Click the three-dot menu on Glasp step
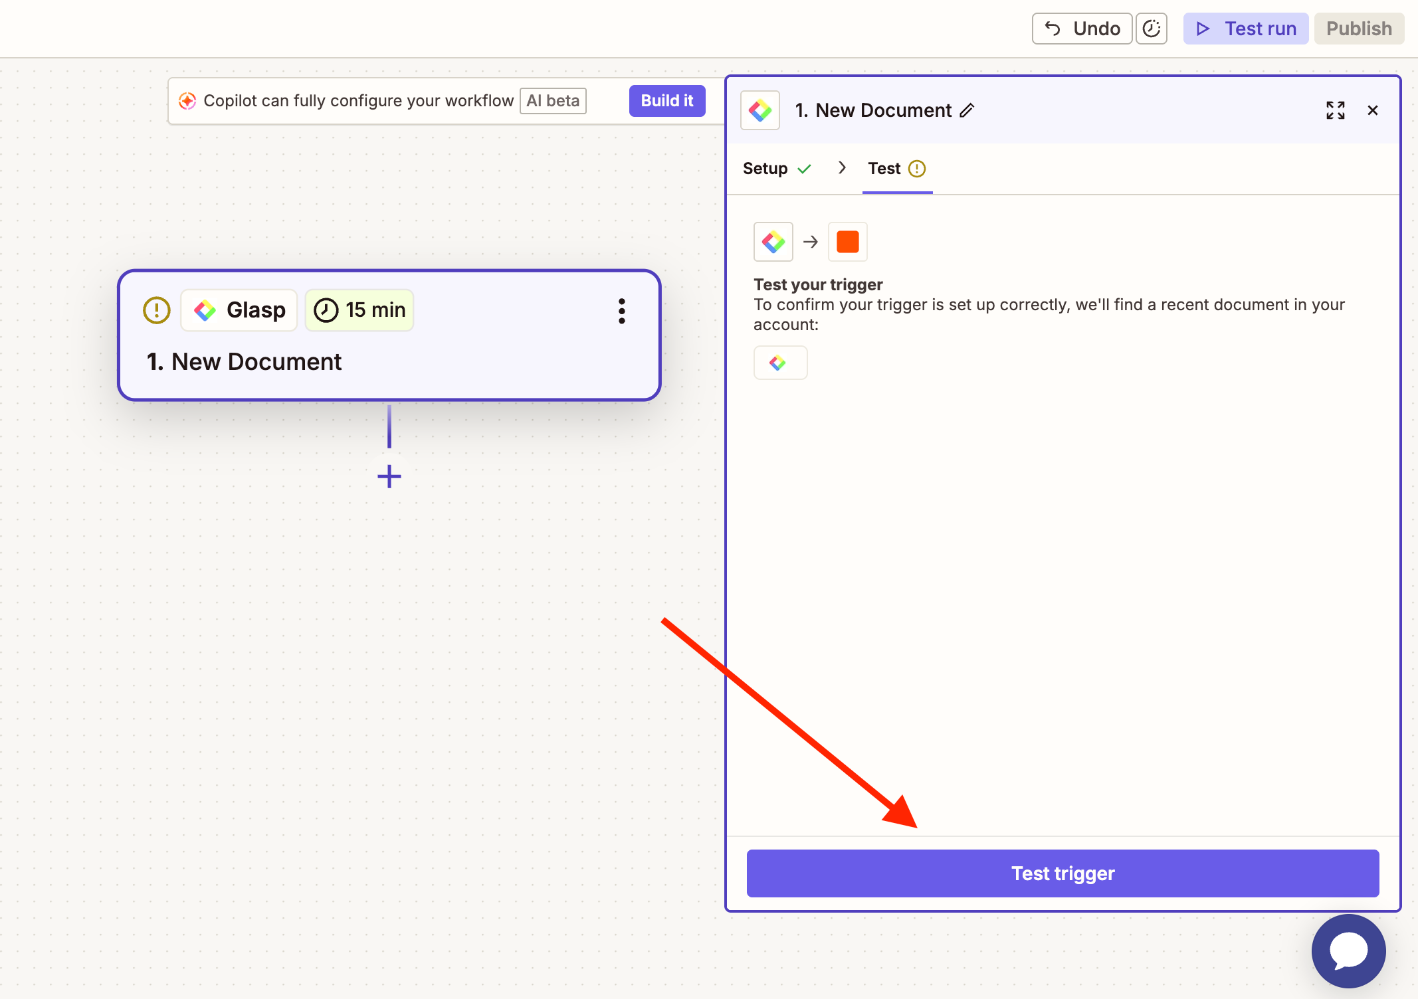1418x999 pixels. coord(622,311)
